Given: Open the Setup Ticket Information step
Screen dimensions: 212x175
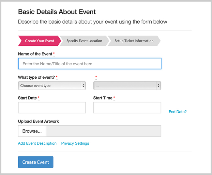Looking at the screenshot, I should coord(134,41).
